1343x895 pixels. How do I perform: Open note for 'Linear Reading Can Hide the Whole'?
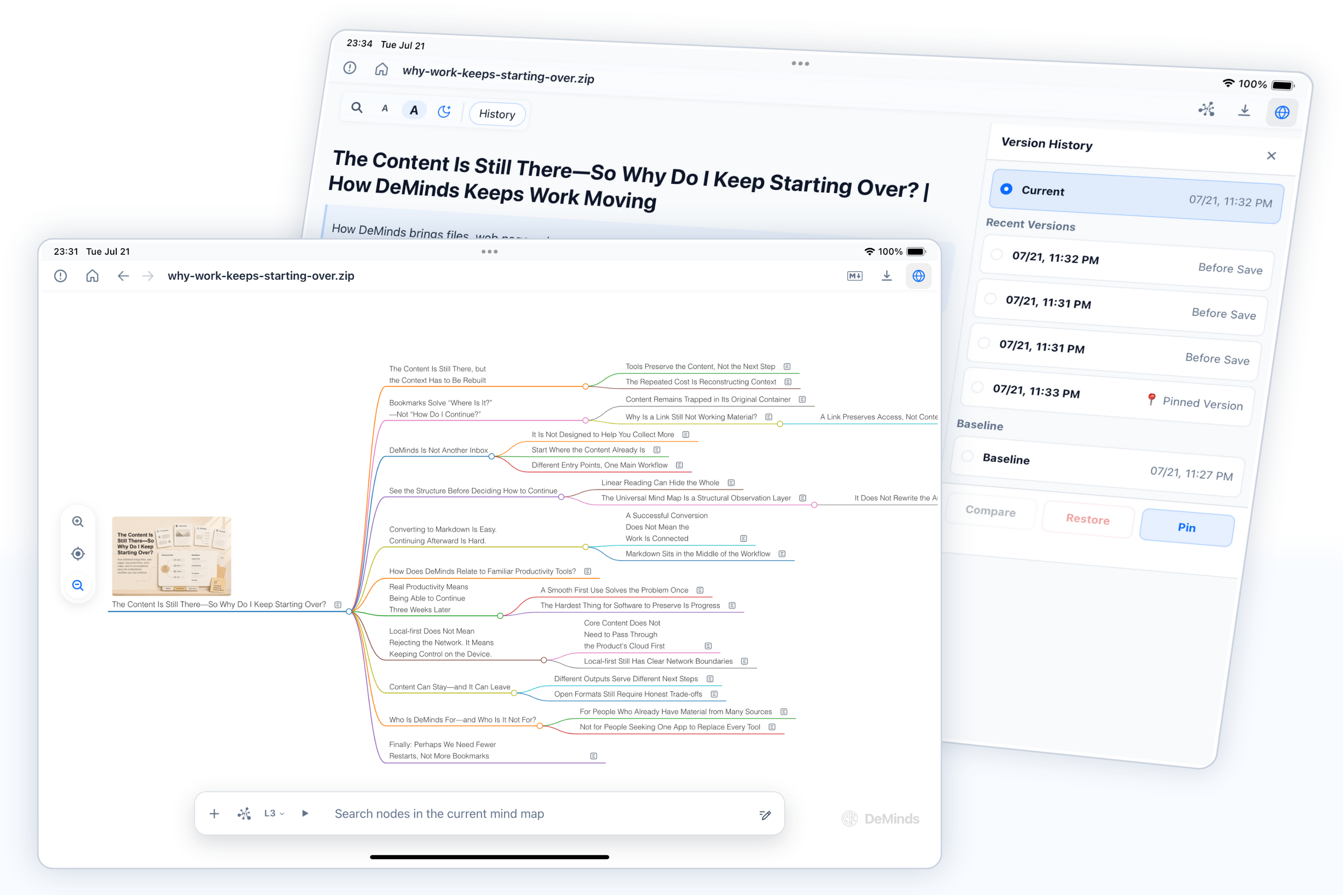pos(731,483)
